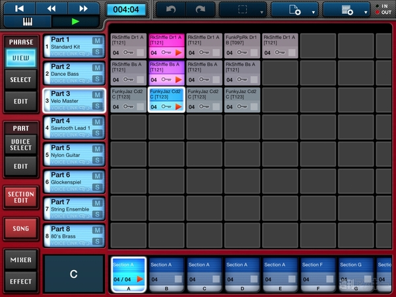Open the Song screen
396x297 pixels.
20,229
